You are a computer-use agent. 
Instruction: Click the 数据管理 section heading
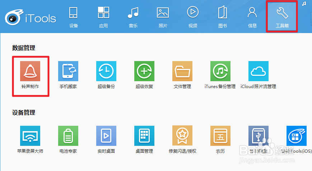[24, 48]
